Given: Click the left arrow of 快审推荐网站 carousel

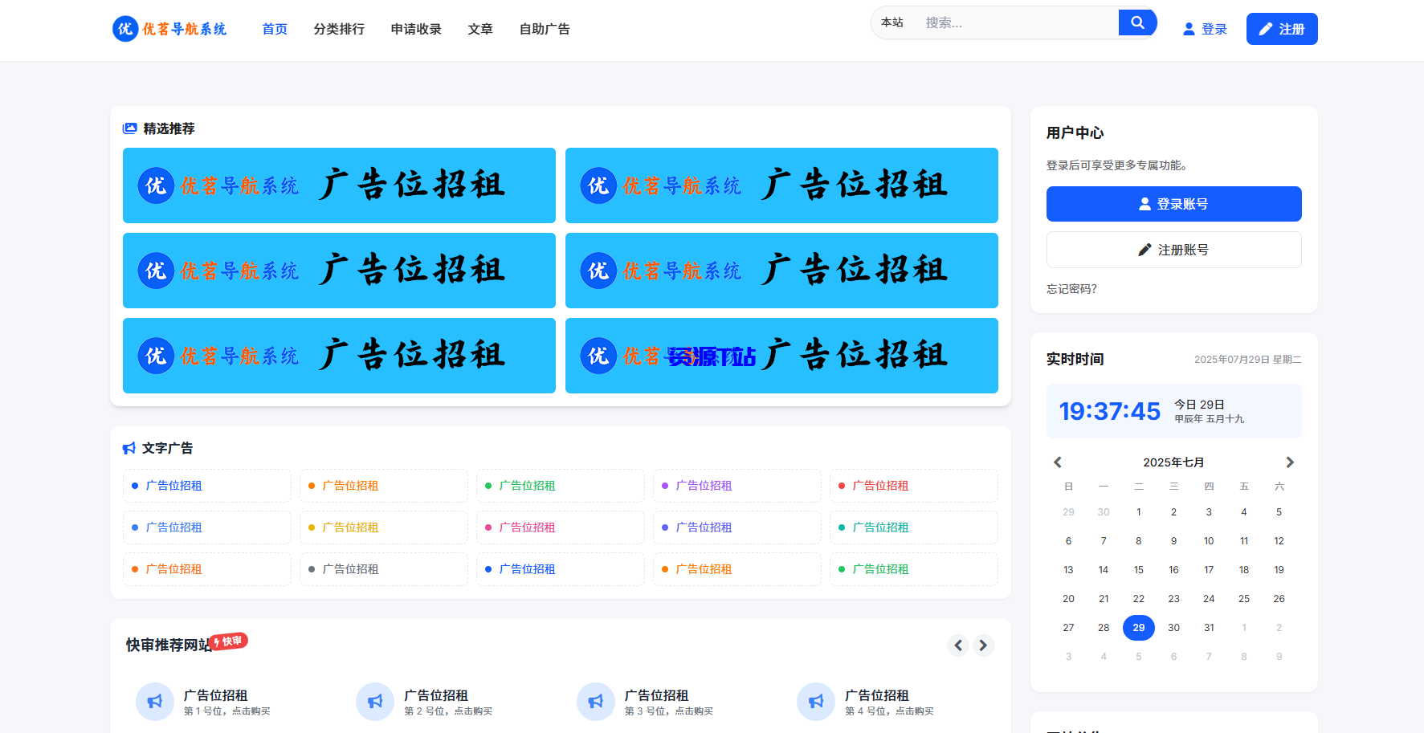Looking at the screenshot, I should coord(957,645).
